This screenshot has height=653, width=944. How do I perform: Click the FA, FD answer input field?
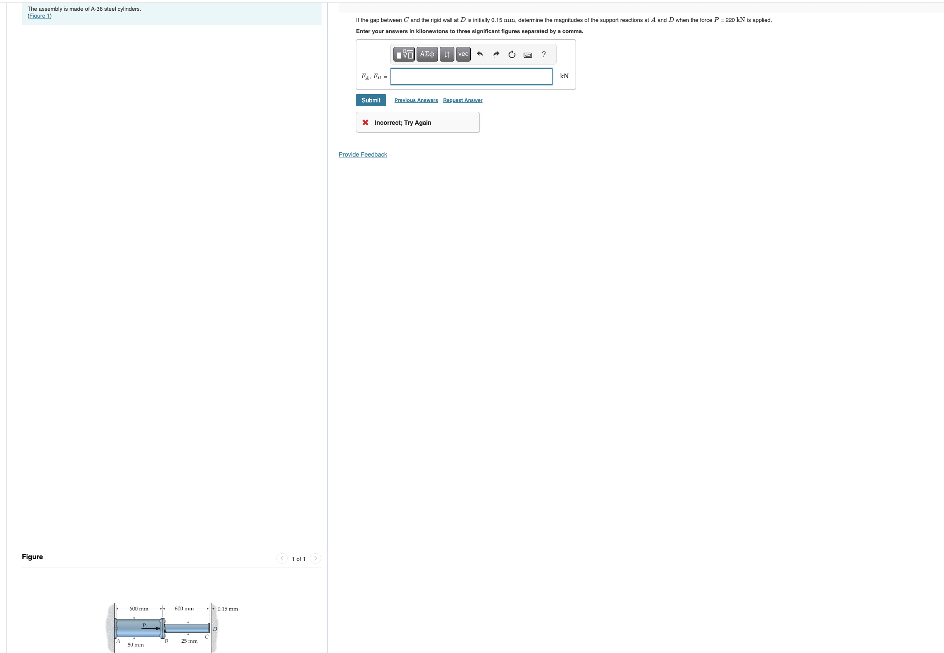point(471,77)
